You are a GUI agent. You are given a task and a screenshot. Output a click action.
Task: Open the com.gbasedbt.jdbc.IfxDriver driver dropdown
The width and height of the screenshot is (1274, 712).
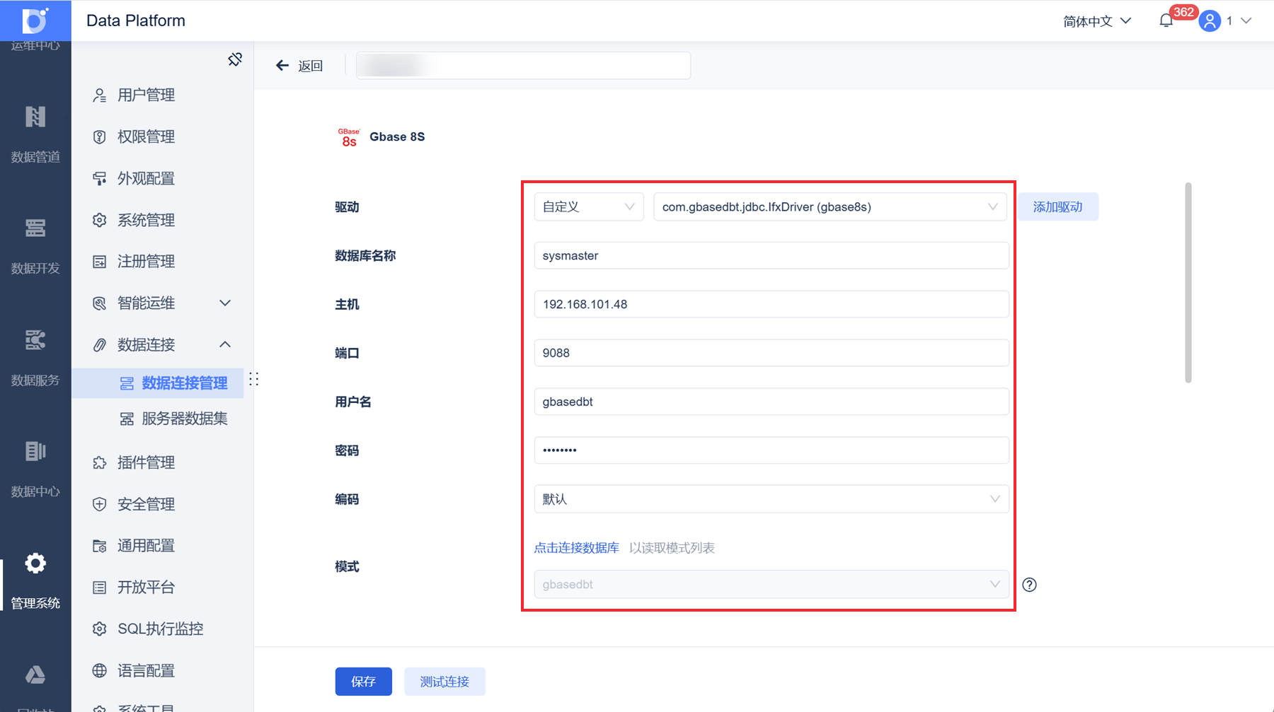coord(830,207)
